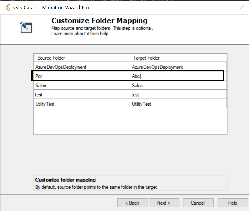Open the Help button

pyautogui.click(x=233, y=203)
